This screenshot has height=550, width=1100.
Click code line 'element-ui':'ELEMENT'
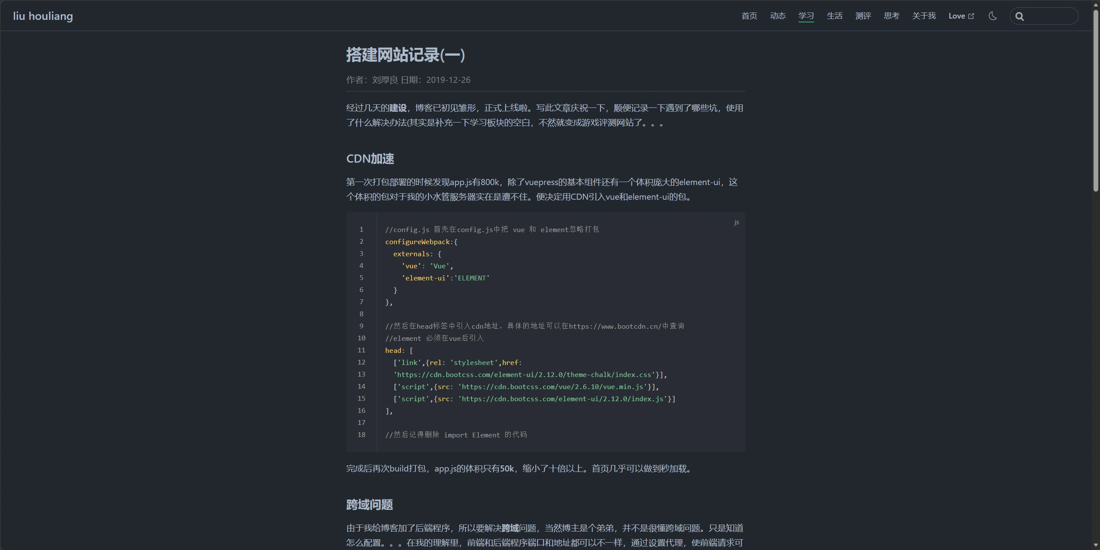(x=446, y=278)
